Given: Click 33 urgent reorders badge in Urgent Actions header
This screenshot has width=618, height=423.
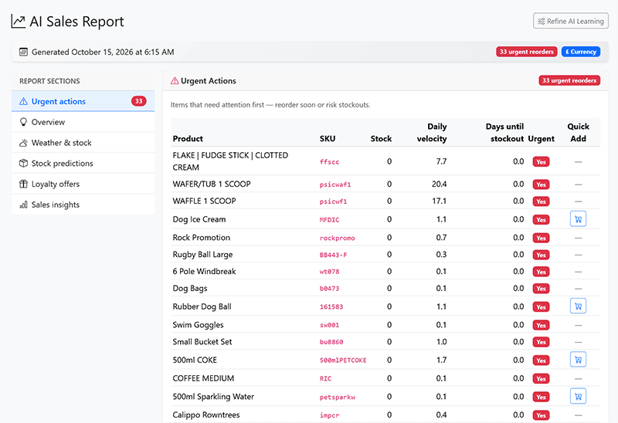Looking at the screenshot, I should [x=569, y=80].
